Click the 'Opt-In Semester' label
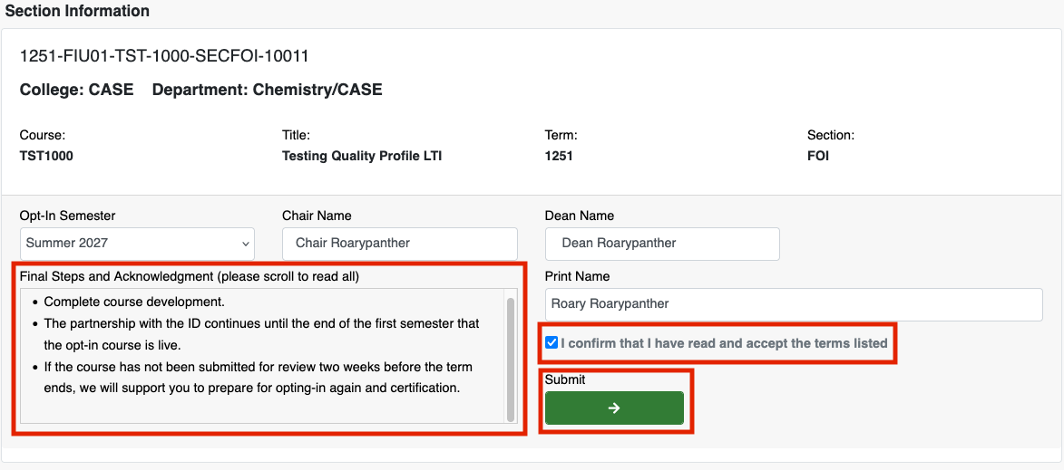Image resolution: width=1064 pixels, height=470 pixels. (68, 216)
